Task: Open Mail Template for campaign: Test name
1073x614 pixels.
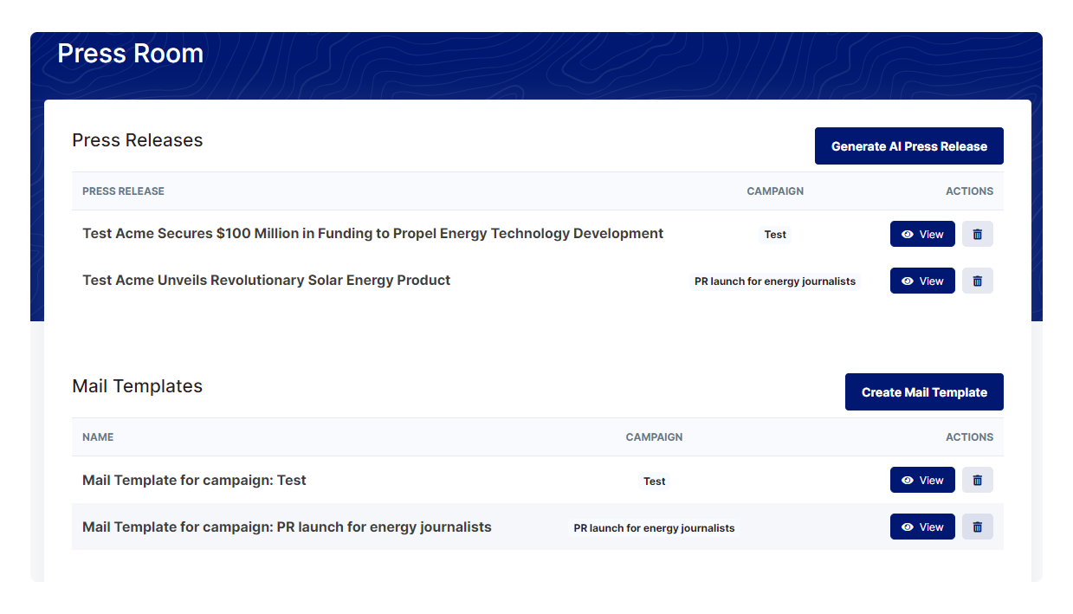Action: coord(194,481)
